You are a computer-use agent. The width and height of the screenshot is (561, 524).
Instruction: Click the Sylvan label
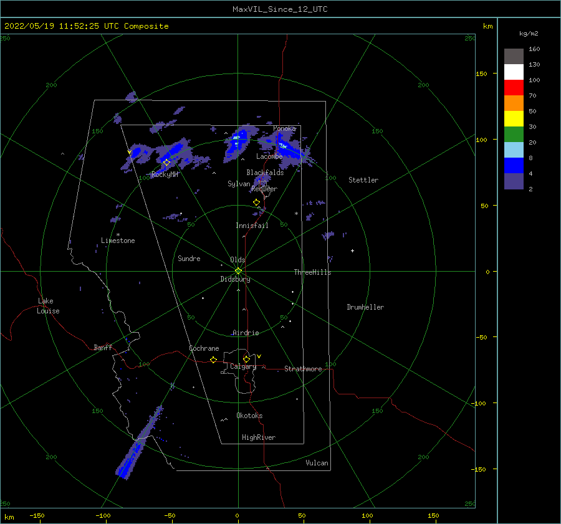pos(239,184)
